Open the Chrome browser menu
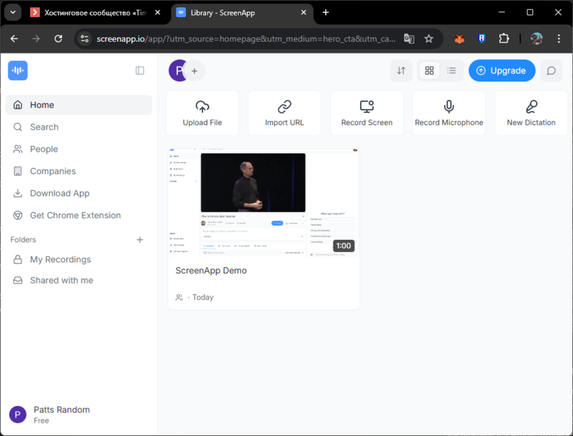The image size is (573, 436). coord(558,39)
